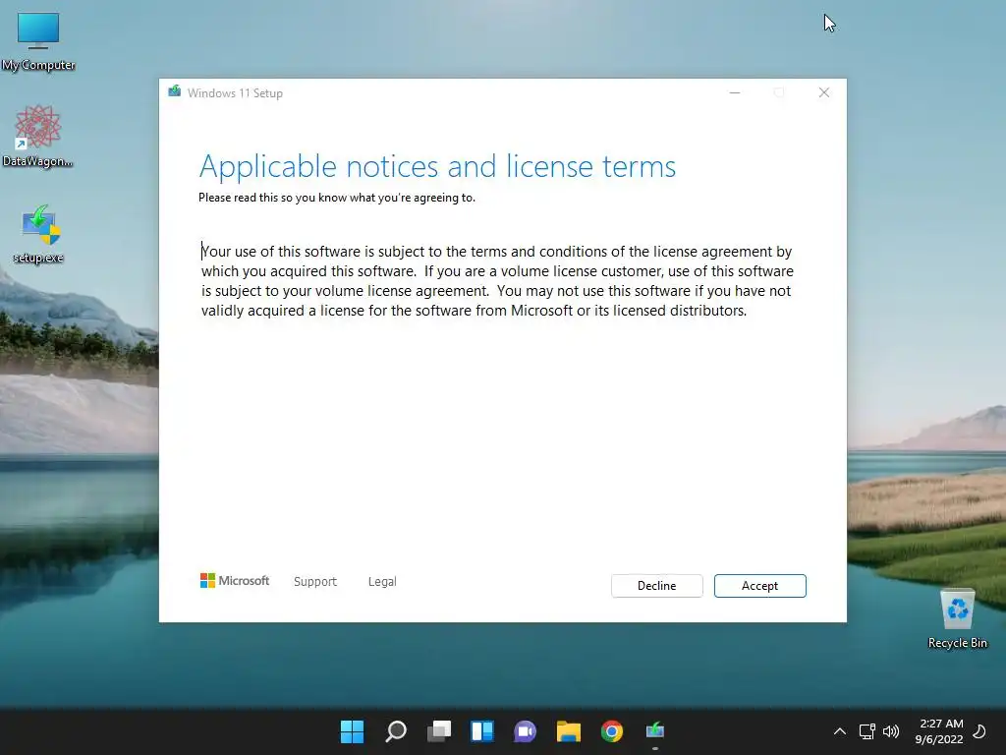
Task: Open network status tray icon
Action: pos(866,731)
